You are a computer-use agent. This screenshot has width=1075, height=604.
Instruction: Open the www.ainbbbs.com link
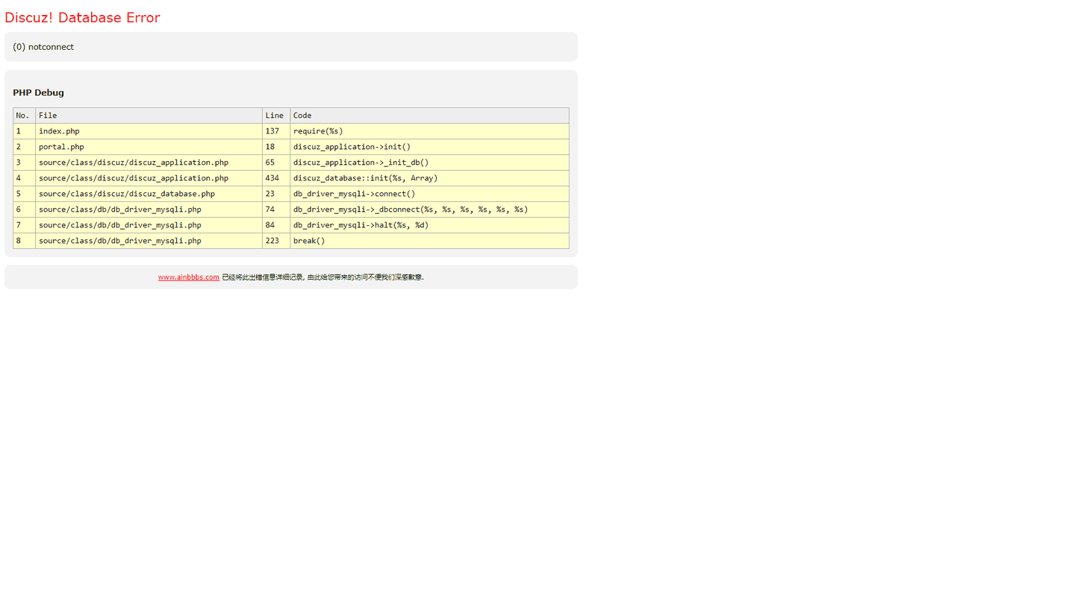tap(188, 277)
